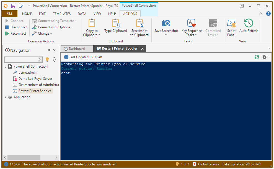Viewport: 274px width, 169px height.
Task: Click the edit document icon in title bar
Action: [21, 6]
